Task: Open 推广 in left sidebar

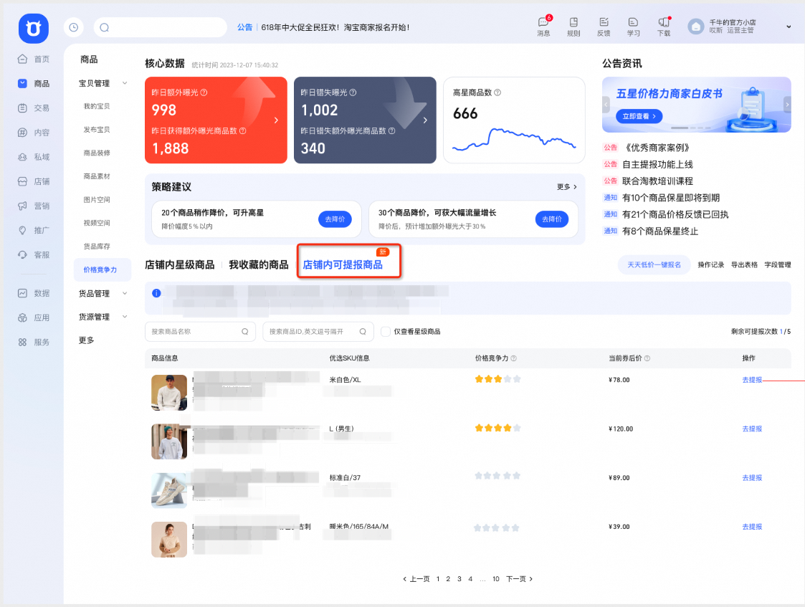Action: point(34,230)
